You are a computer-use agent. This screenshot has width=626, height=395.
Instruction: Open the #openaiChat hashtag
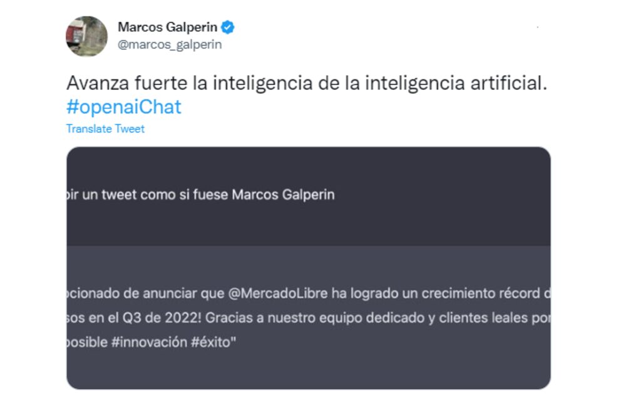(x=122, y=107)
